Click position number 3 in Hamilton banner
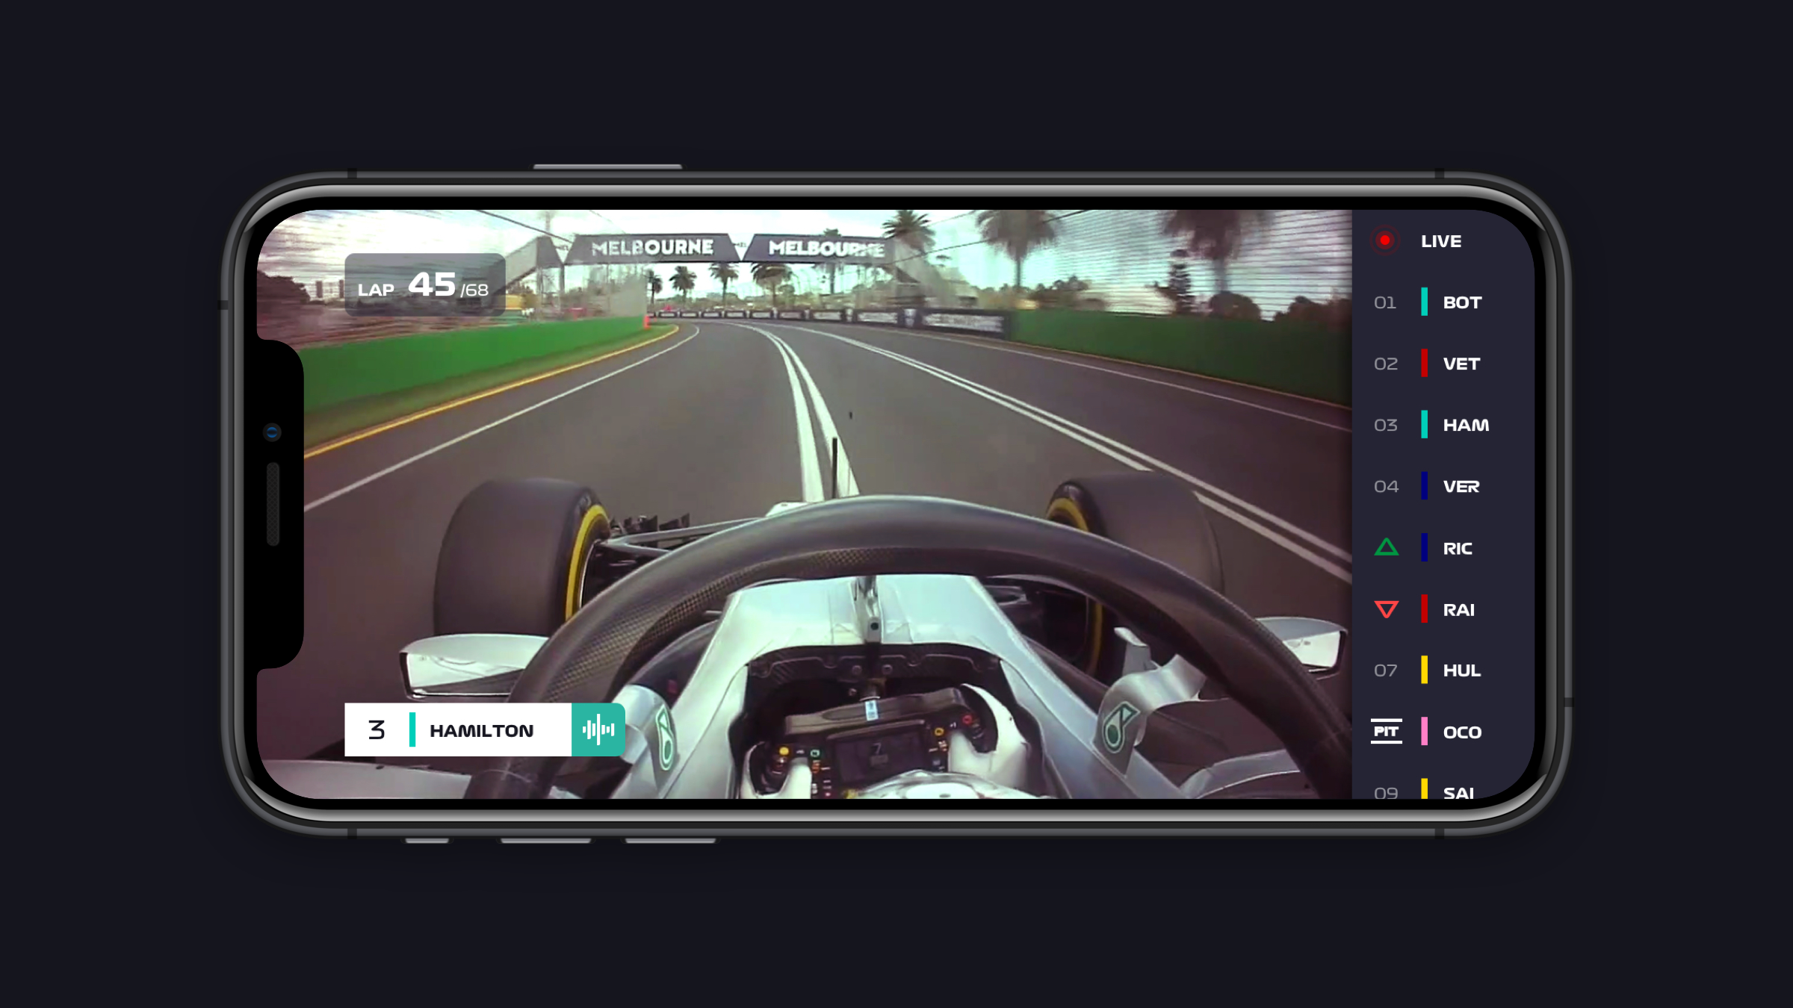Screen dimensions: 1793x1008 coord(377,729)
